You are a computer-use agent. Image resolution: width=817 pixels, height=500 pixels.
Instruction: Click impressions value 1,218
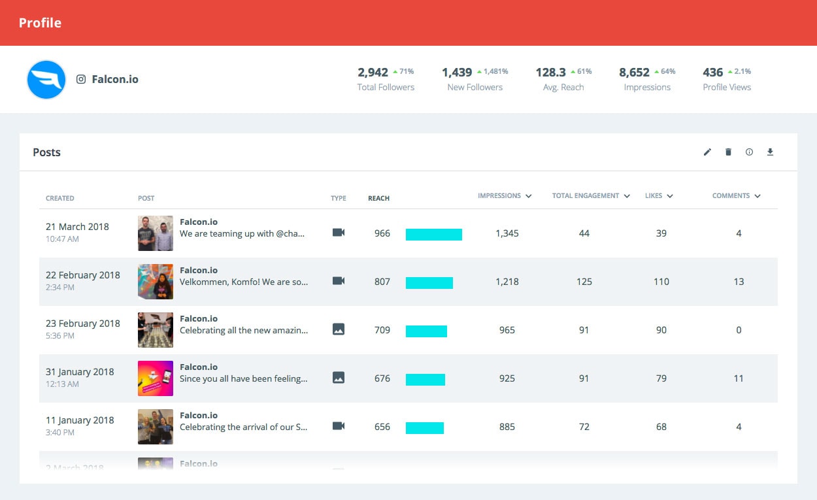pos(507,282)
